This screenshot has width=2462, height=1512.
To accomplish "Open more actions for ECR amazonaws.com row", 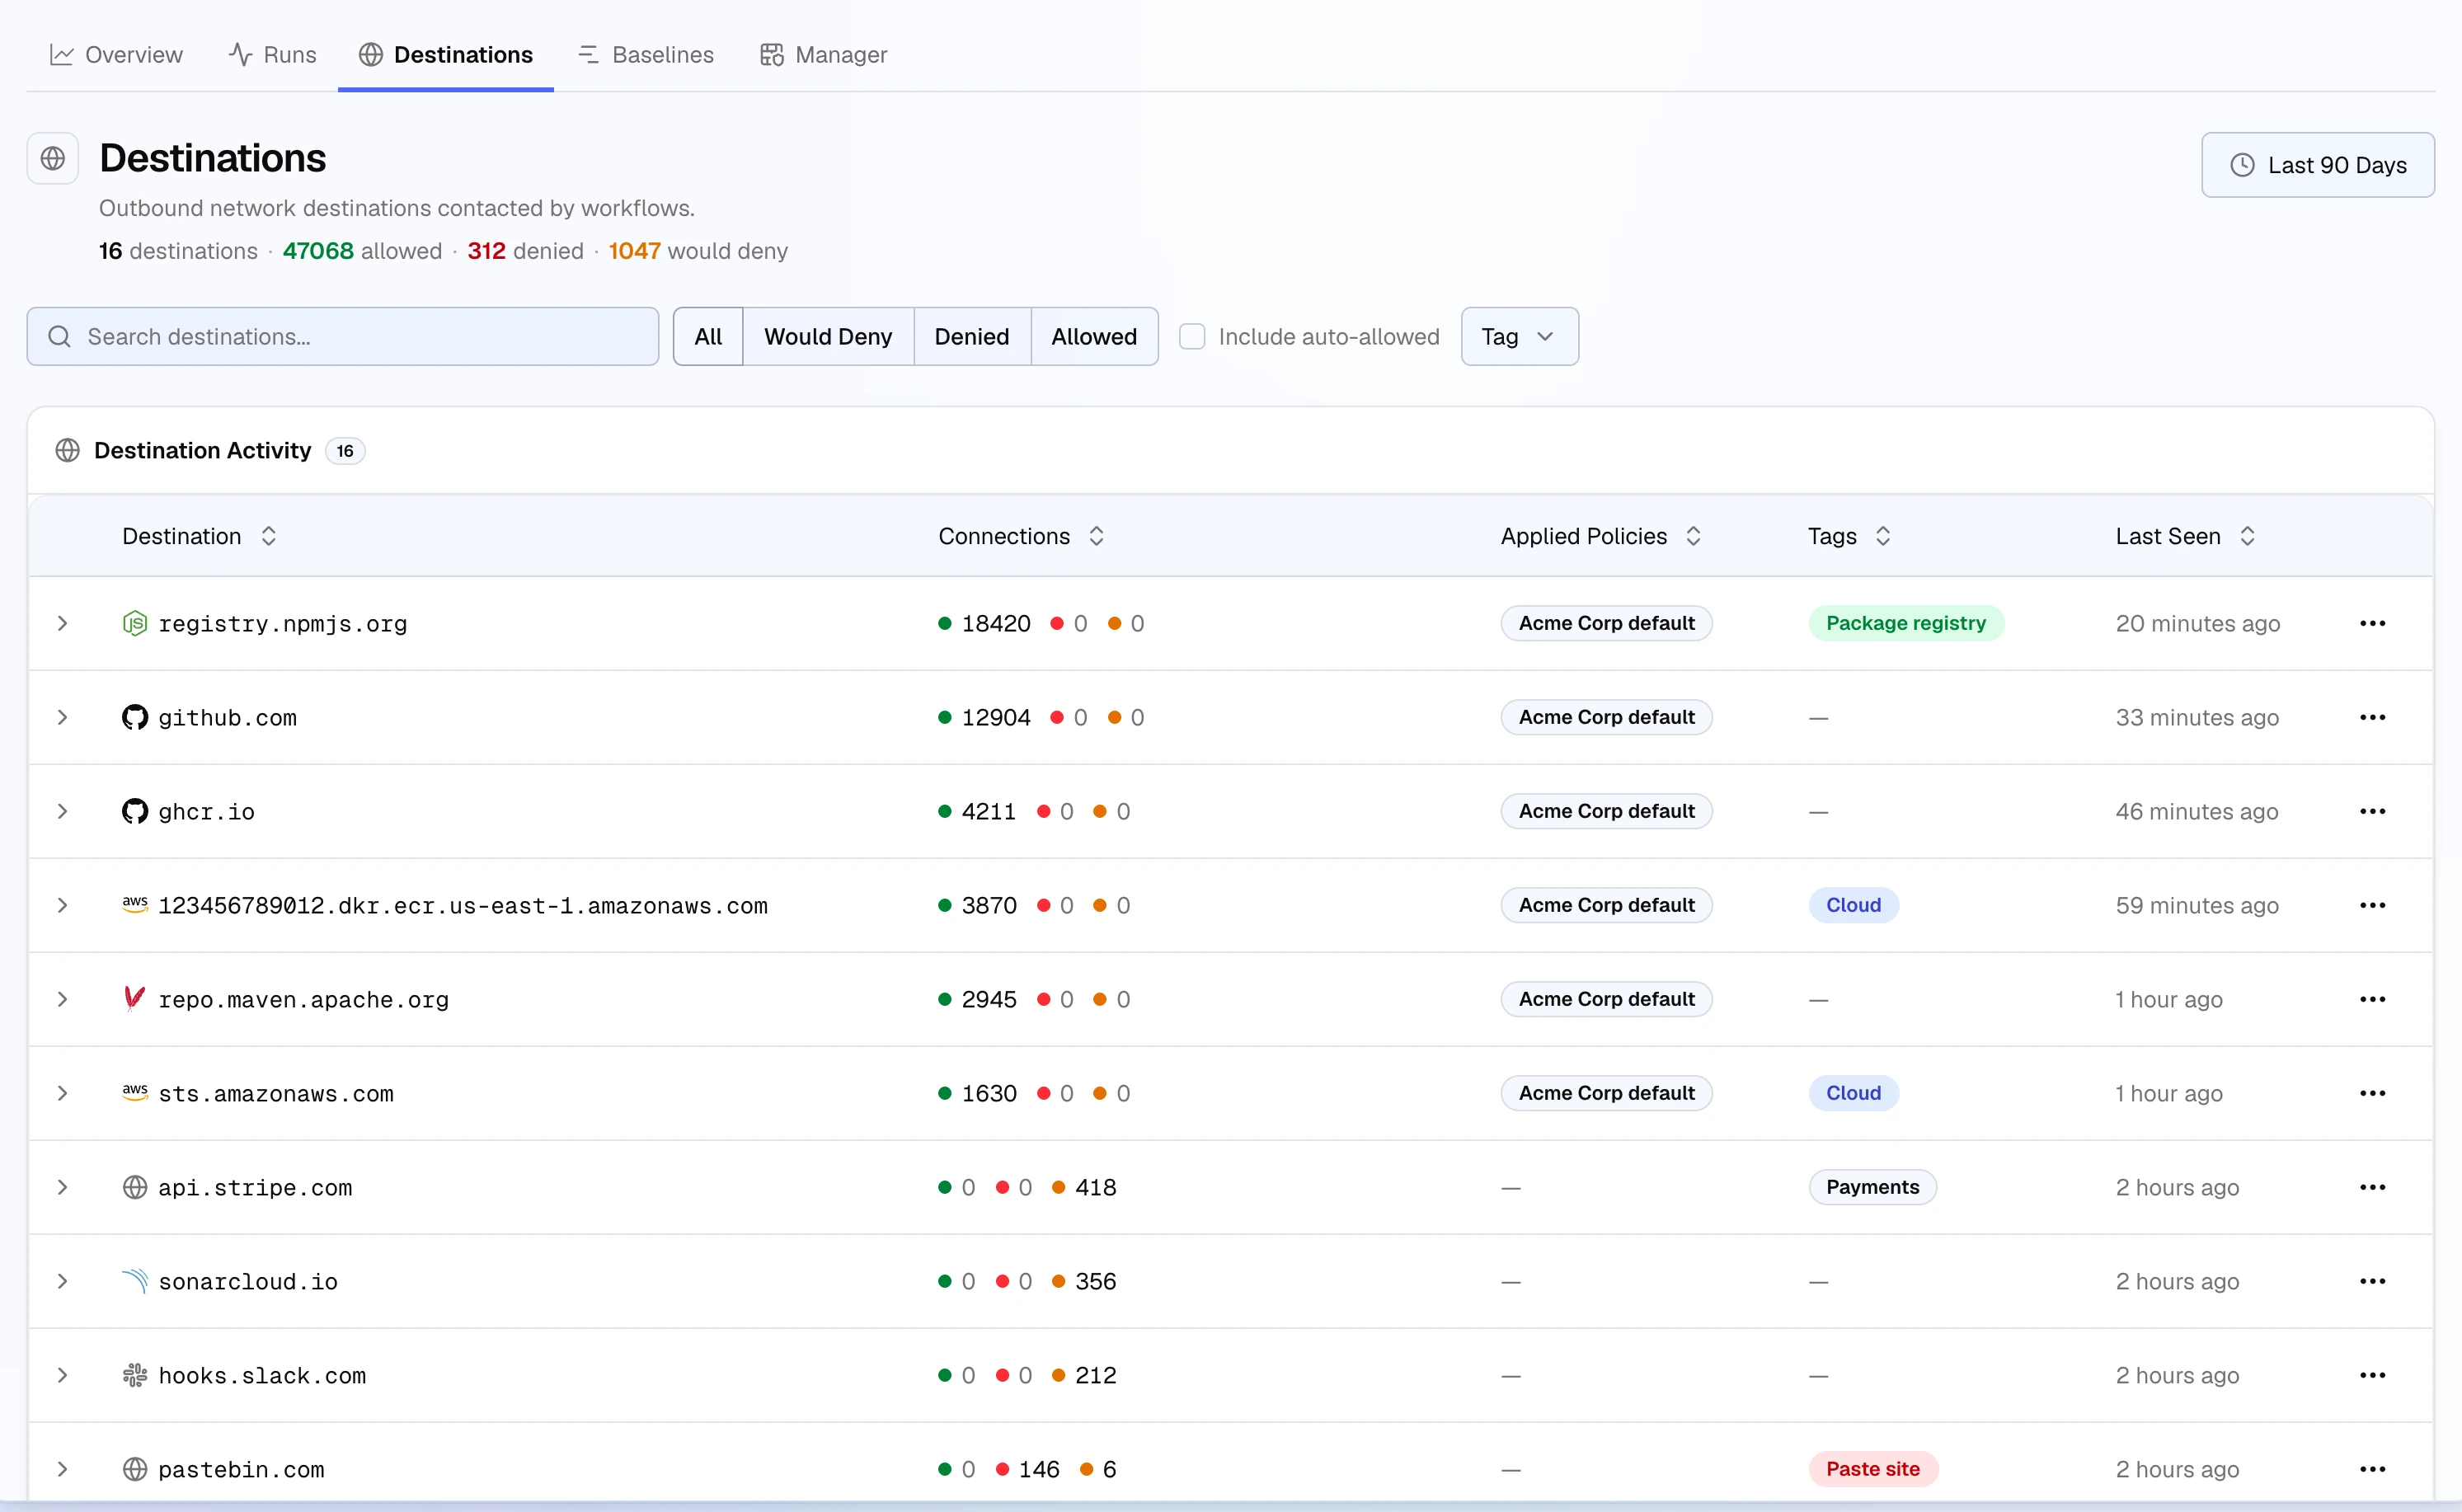I will click(2372, 906).
